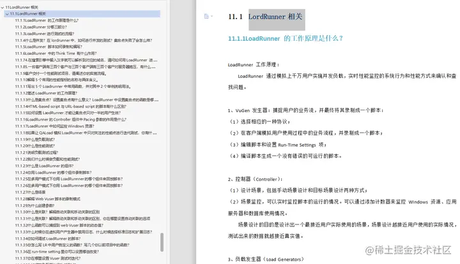Open 11.1.28 解释 Web Vuser 脚本的录制模式
This screenshot has height=264, width=460.
[x=48, y=199]
